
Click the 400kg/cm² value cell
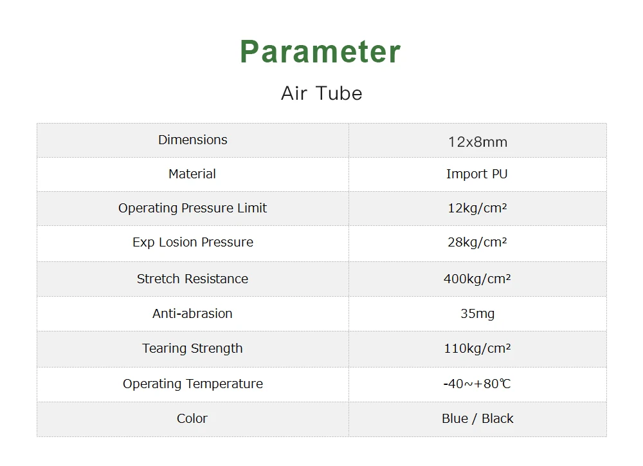point(477,279)
